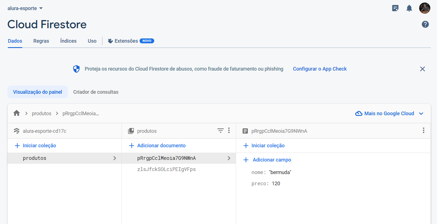Click the Configurar o App Check link
This screenshot has width=437, height=224.
click(320, 69)
